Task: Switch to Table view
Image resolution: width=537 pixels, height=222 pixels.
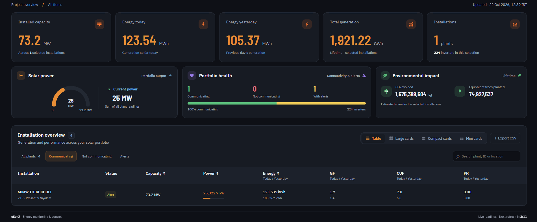Action: coord(373,138)
